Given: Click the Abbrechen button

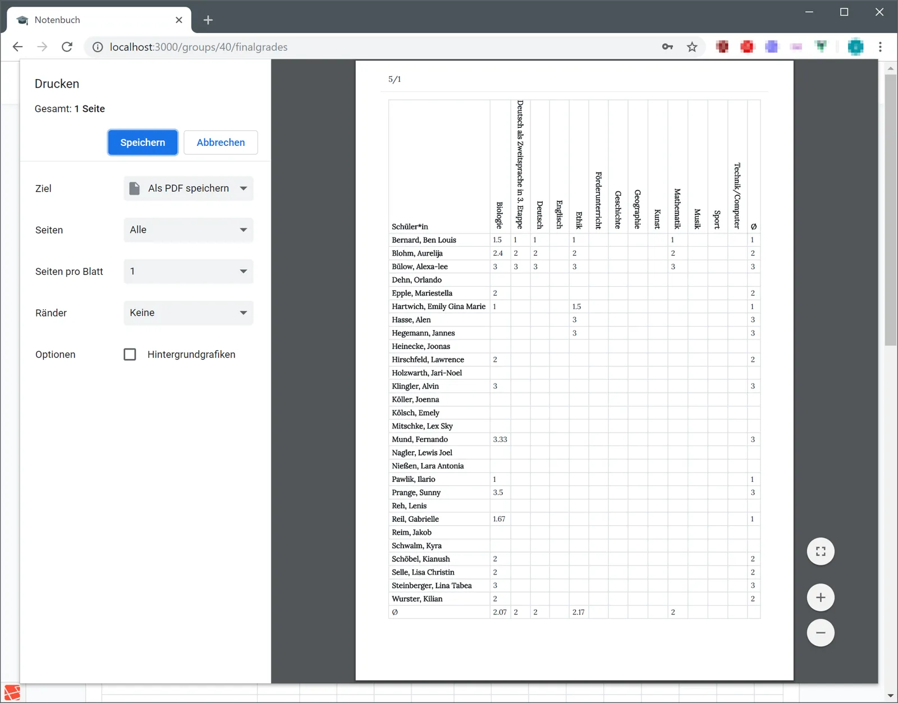Looking at the screenshot, I should coord(221,143).
